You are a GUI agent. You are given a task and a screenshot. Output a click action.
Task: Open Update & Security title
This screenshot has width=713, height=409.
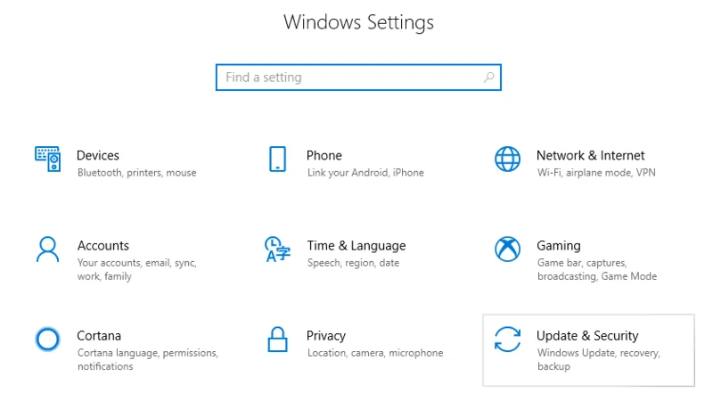(587, 336)
